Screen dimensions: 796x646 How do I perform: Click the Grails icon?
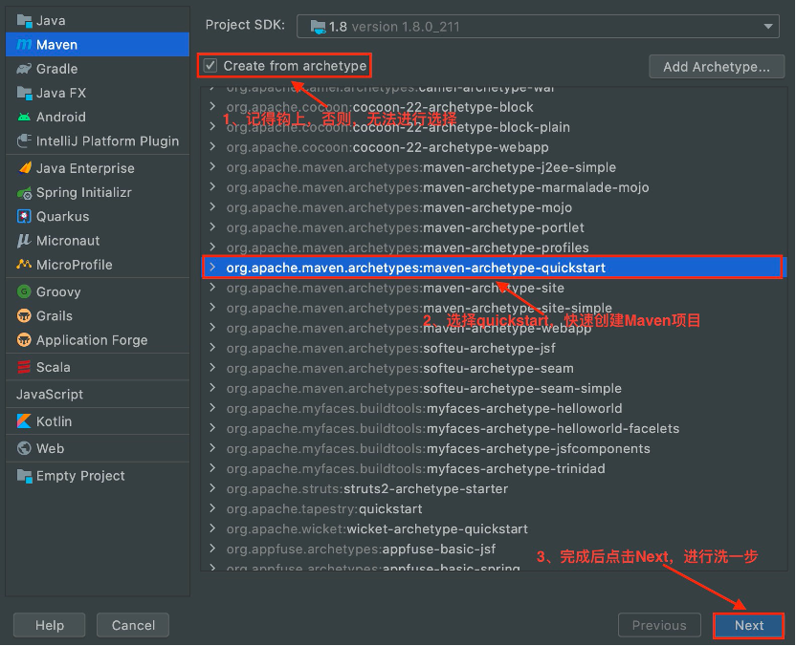[x=24, y=315]
